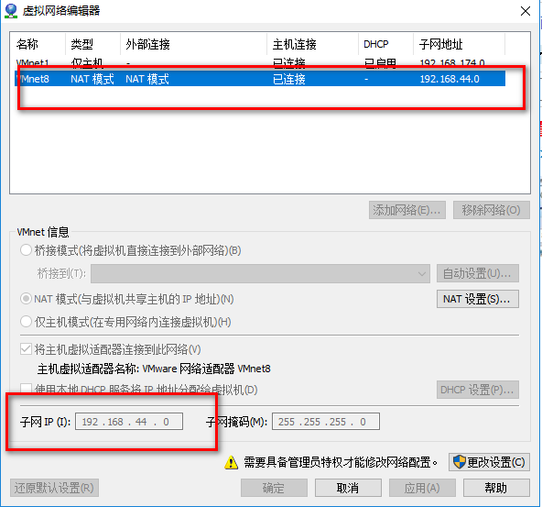Click the 名称 column header

[x=38, y=44]
